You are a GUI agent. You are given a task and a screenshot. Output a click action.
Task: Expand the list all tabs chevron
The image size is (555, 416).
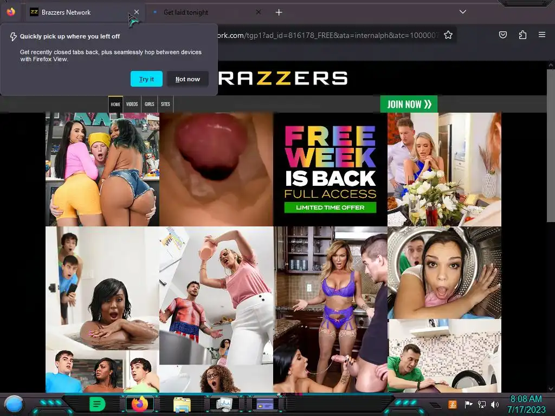[463, 12]
